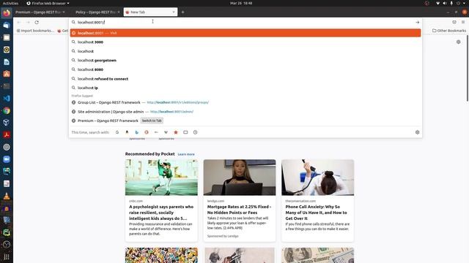Open LibreOffice Writer from dock
This screenshot has height=263, width=469.
pyautogui.click(x=7, y=62)
